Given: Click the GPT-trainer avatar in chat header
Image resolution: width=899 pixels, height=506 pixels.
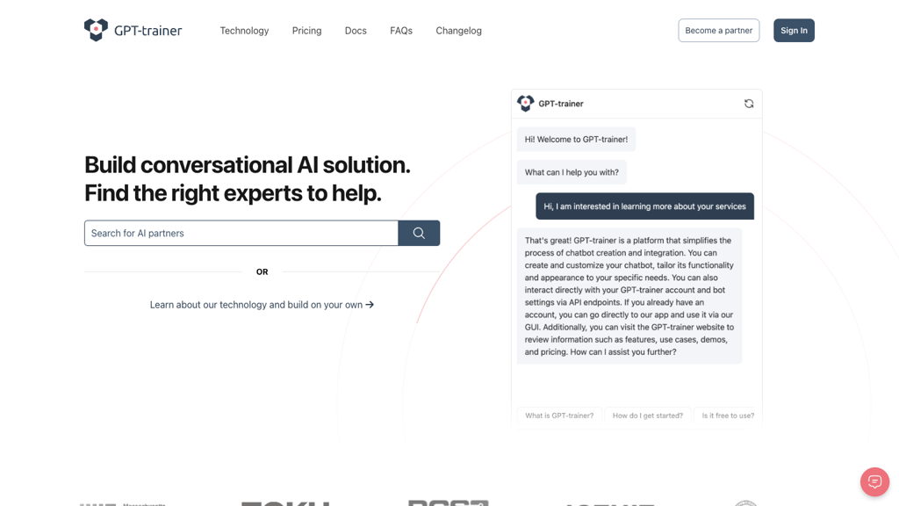Looking at the screenshot, I should 526,104.
